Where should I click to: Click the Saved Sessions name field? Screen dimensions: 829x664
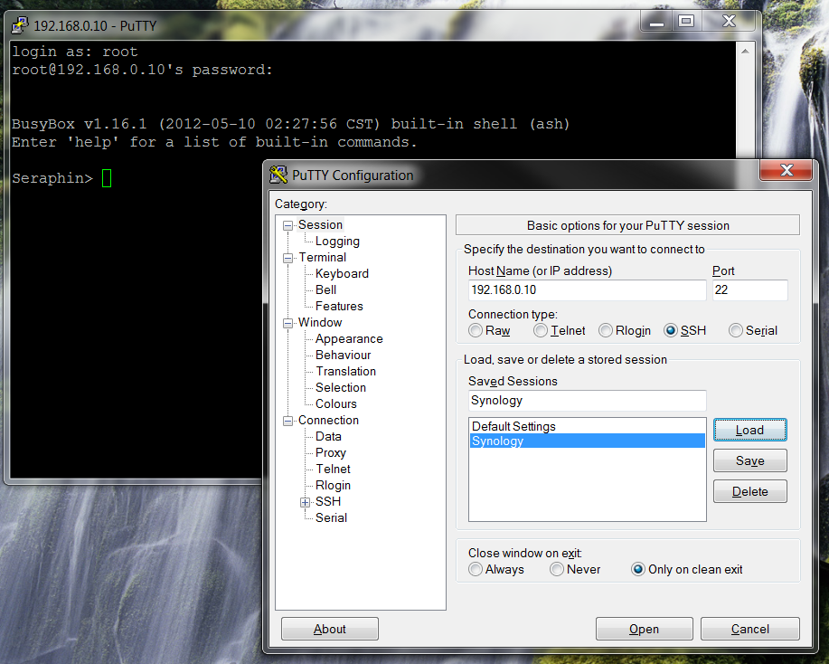[587, 401]
